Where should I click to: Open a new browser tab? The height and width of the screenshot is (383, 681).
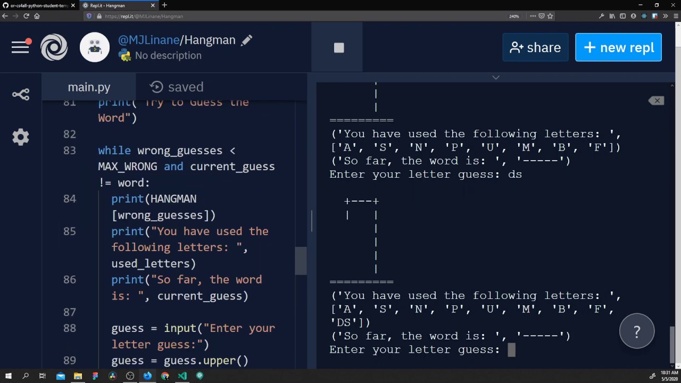tap(164, 5)
